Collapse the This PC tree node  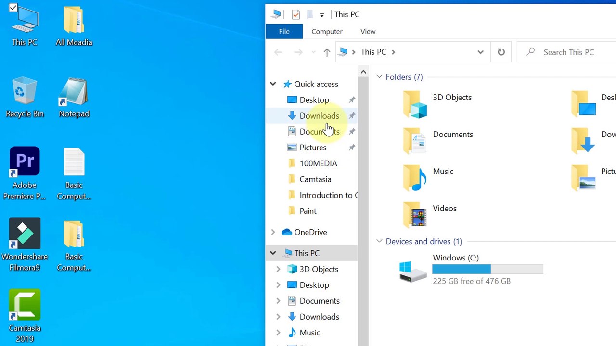(273, 253)
